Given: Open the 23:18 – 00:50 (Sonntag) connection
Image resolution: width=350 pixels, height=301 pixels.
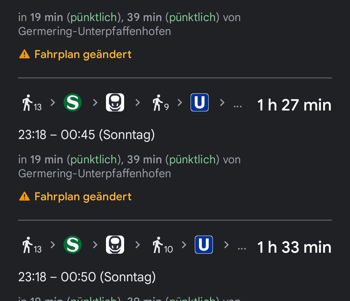Looking at the screenshot, I should pyautogui.click(x=87, y=277).
